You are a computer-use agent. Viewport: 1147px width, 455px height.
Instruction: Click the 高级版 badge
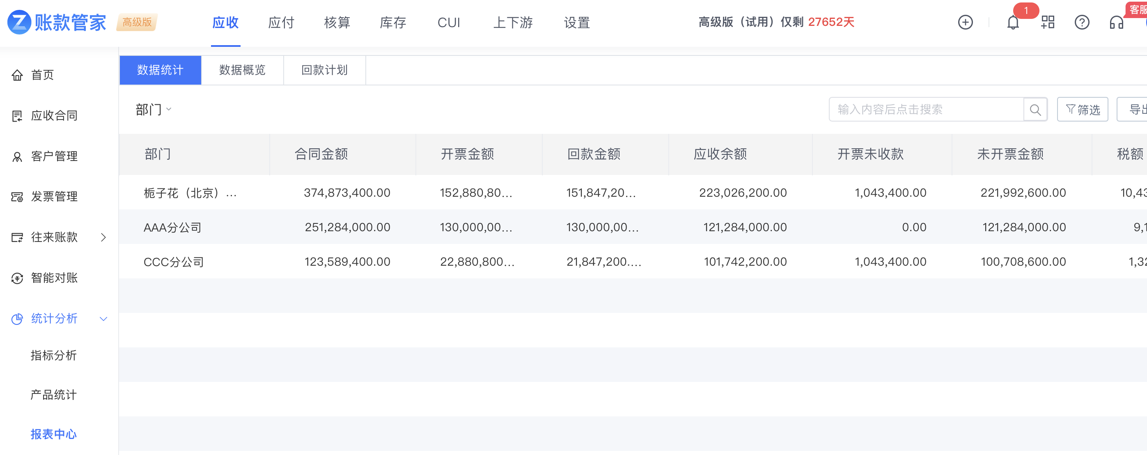point(137,22)
